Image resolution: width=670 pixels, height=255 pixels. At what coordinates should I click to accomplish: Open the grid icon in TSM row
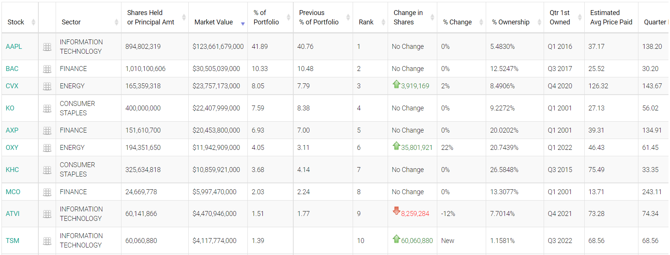47,241
